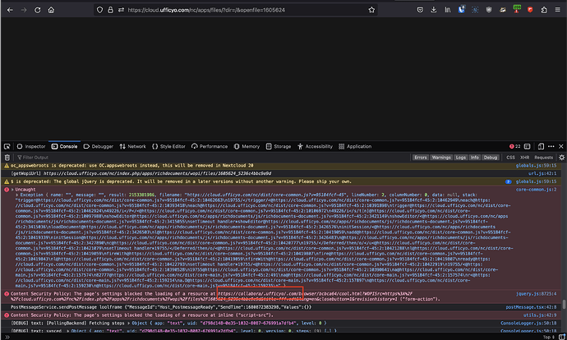Open source link jquery.js:8725:4

(537, 294)
